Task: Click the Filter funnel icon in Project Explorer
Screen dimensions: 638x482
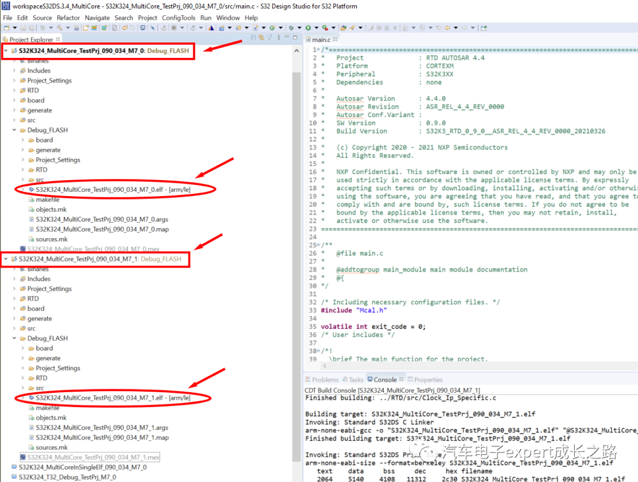Action: pyautogui.click(x=269, y=38)
